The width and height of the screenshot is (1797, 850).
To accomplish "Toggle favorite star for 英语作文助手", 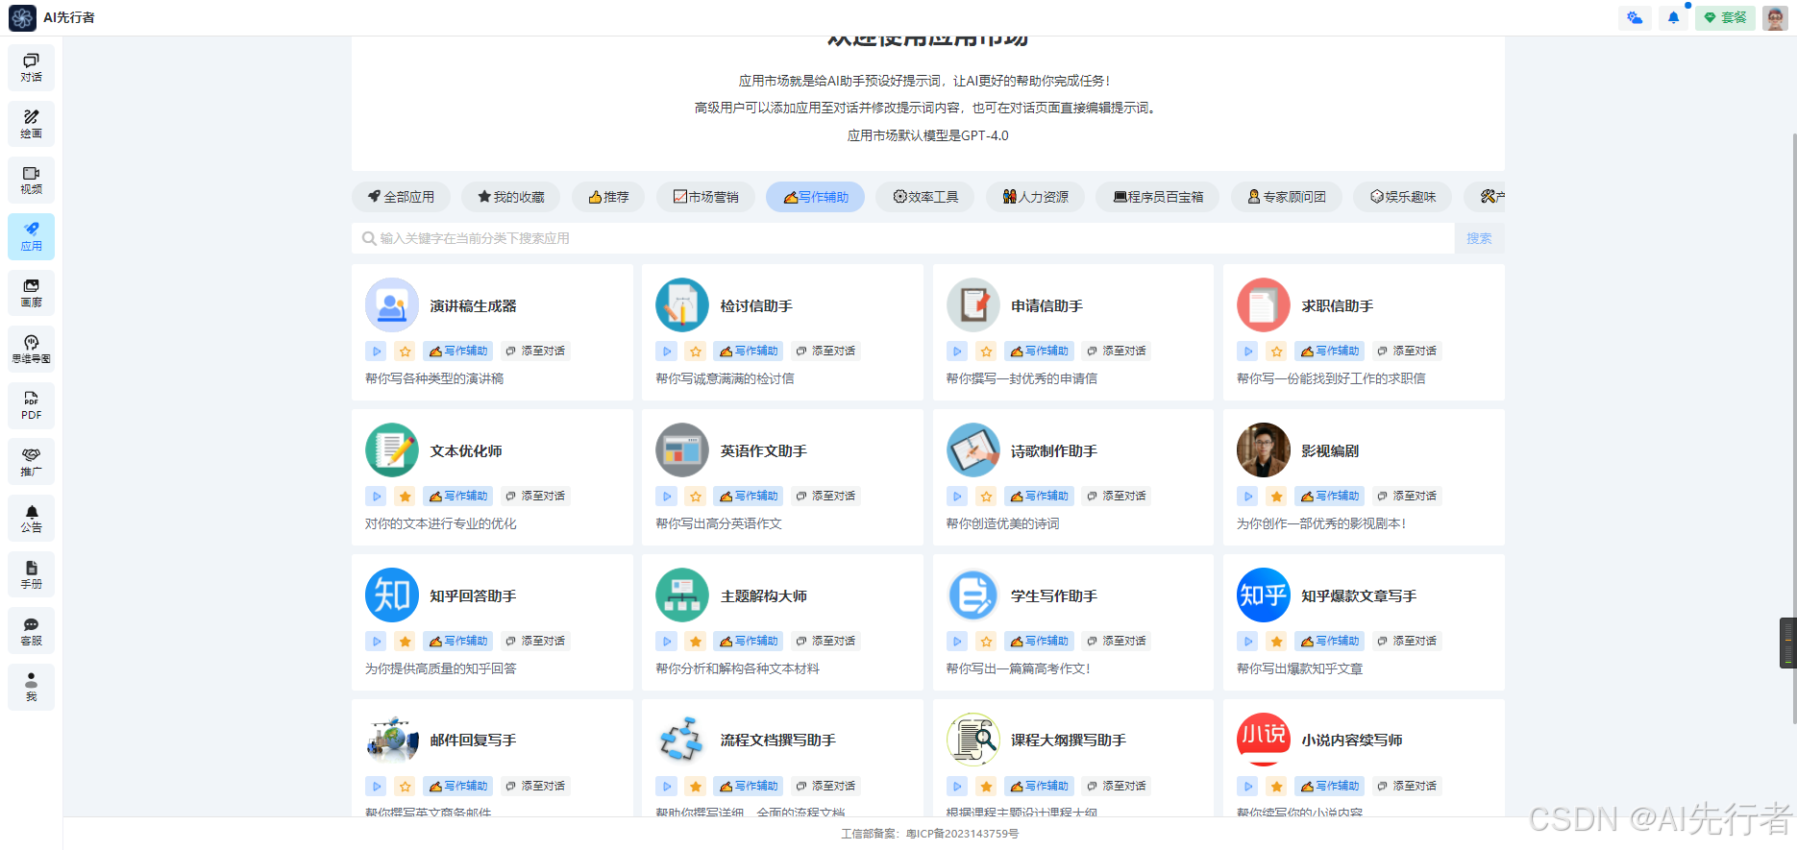I will [x=696, y=497].
